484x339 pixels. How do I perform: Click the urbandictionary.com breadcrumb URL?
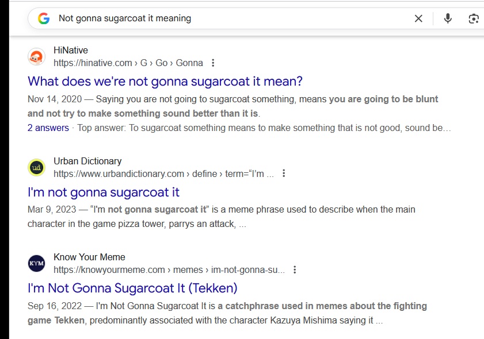point(163,174)
